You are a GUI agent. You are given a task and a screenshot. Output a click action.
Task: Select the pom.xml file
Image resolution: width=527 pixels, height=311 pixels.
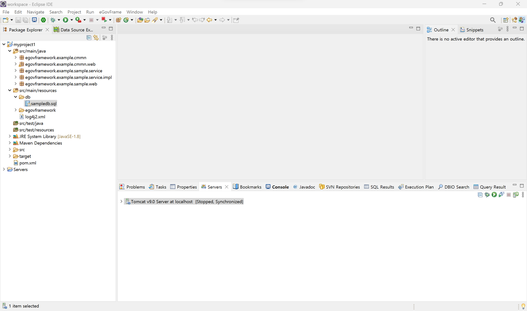(x=25, y=163)
